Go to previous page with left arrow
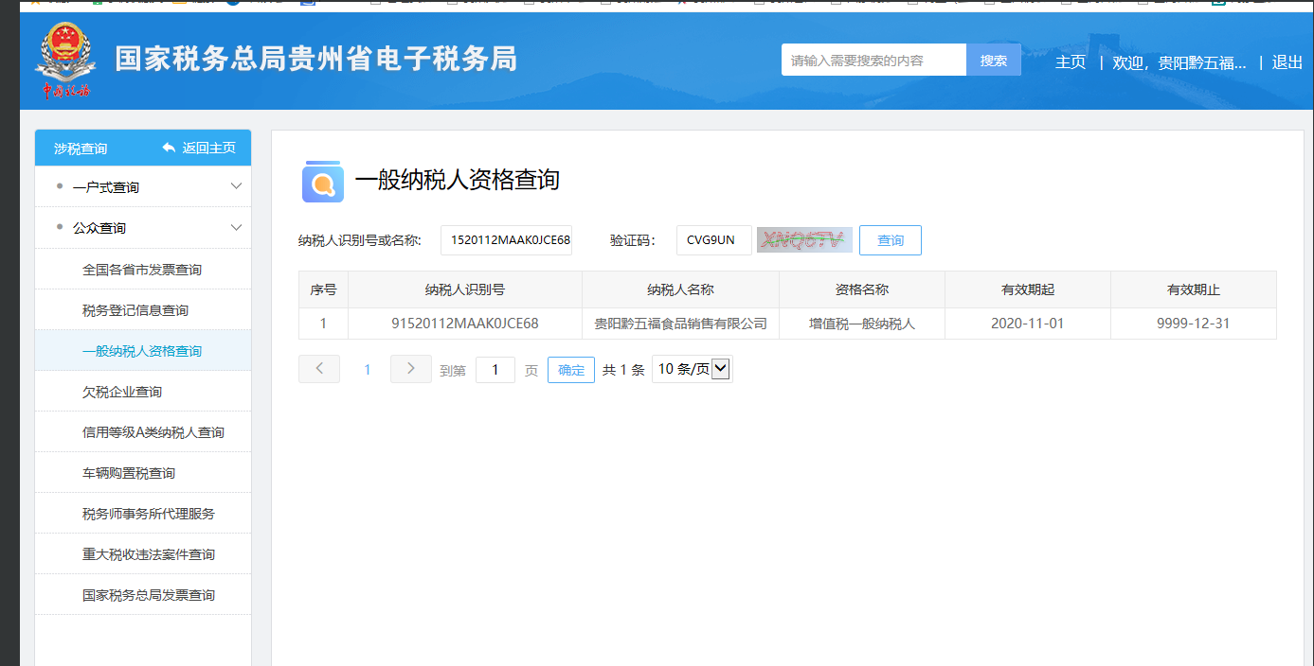The height and width of the screenshot is (666, 1314). (319, 369)
